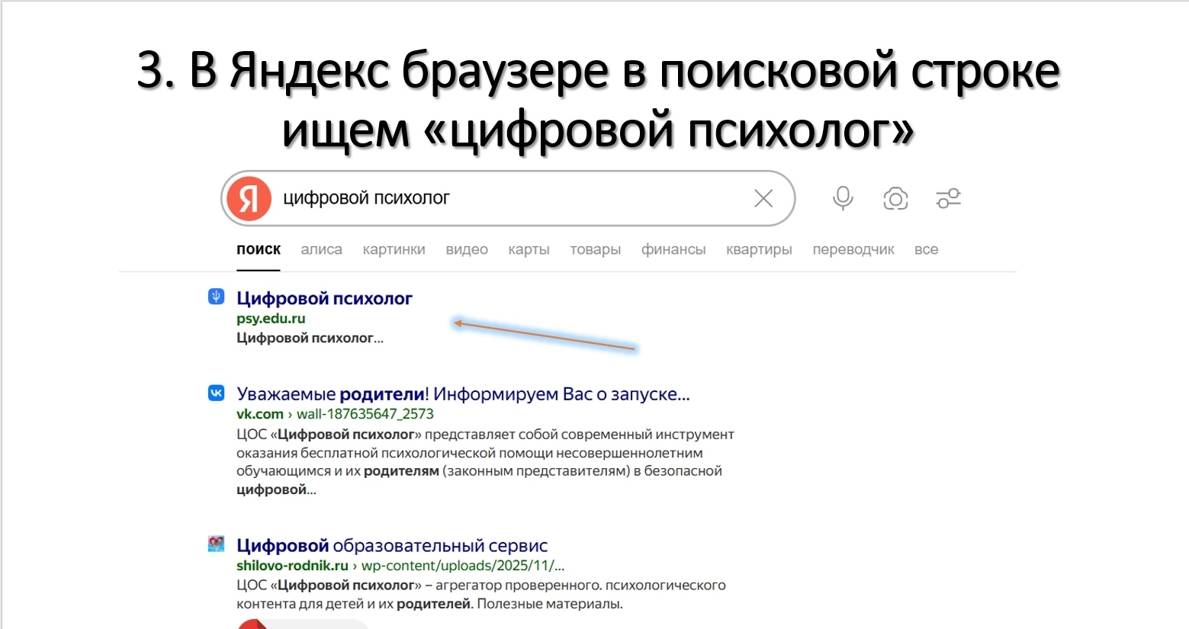Switch to the «товары» tab
This screenshot has height=629, width=1189.
[x=595, y=249]
